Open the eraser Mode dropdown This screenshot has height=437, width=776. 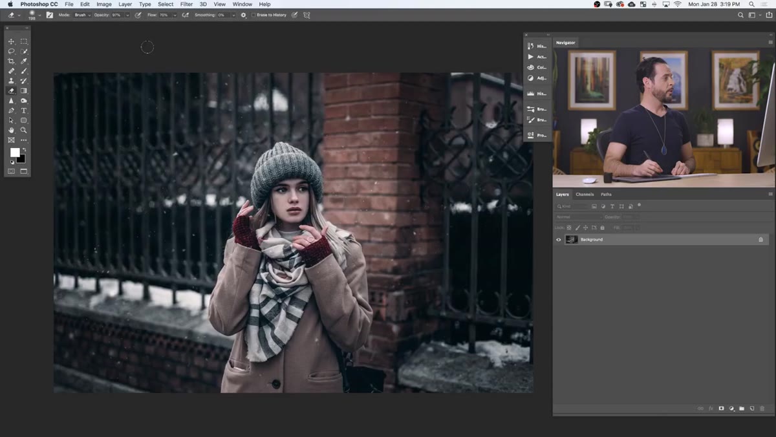coord(83,15)
